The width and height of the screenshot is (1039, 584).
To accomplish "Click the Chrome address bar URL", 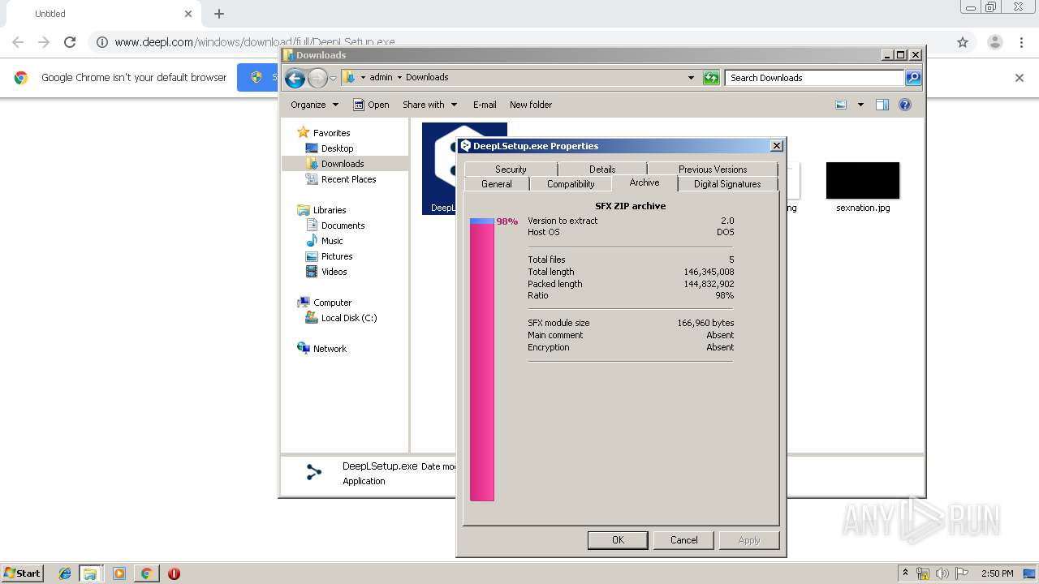I will [x=255, y=42].
